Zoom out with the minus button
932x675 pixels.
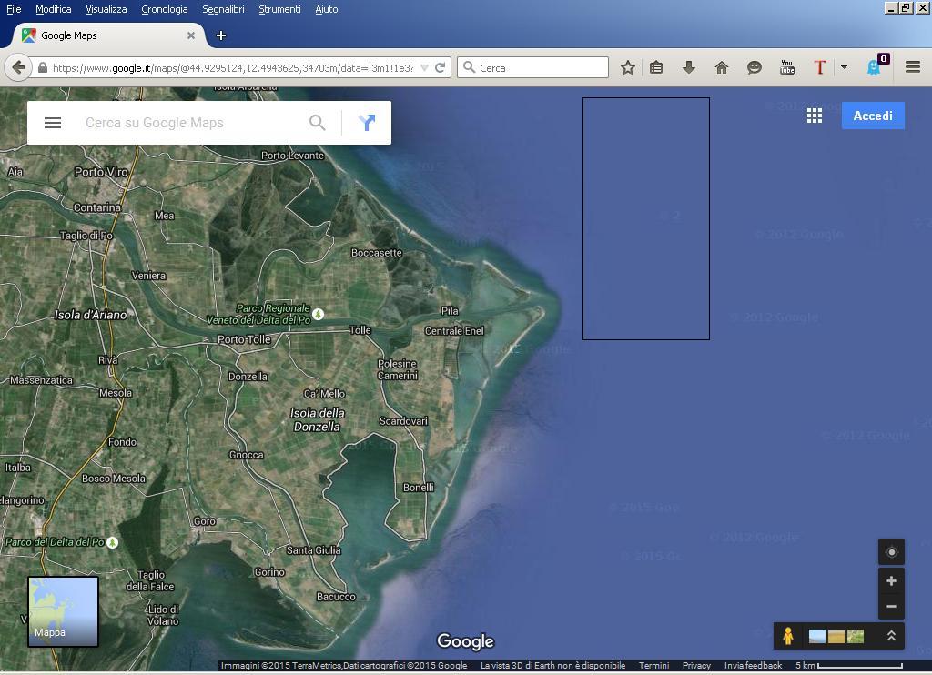891,607
